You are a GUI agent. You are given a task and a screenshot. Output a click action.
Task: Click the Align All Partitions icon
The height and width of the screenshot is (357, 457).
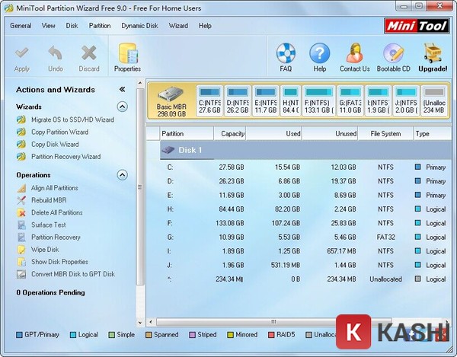point(21,188)
